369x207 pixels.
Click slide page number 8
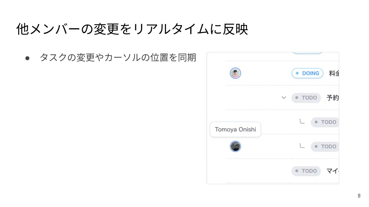[359, 196]
